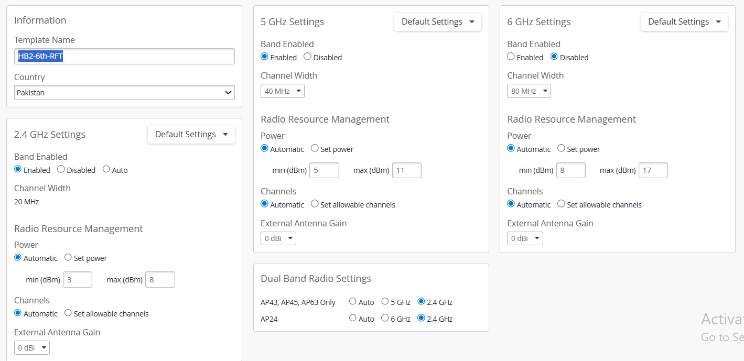This screenshot has height=361, width=744.
Task: Open the 2.4 GHz Default Settings dropdown
Action: [x=191, y=135]
